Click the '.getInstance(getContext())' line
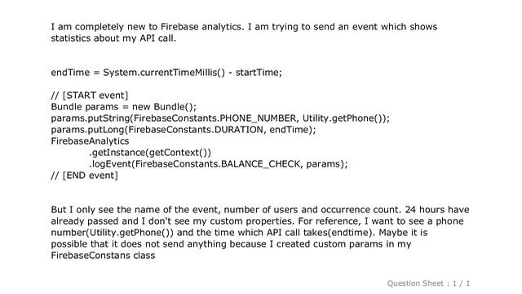This screenshot has height=294, width=522. [x=150, y=153]
